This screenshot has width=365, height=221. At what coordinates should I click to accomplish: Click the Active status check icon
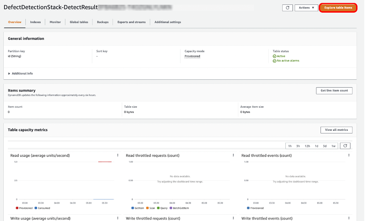pos(275,56)
